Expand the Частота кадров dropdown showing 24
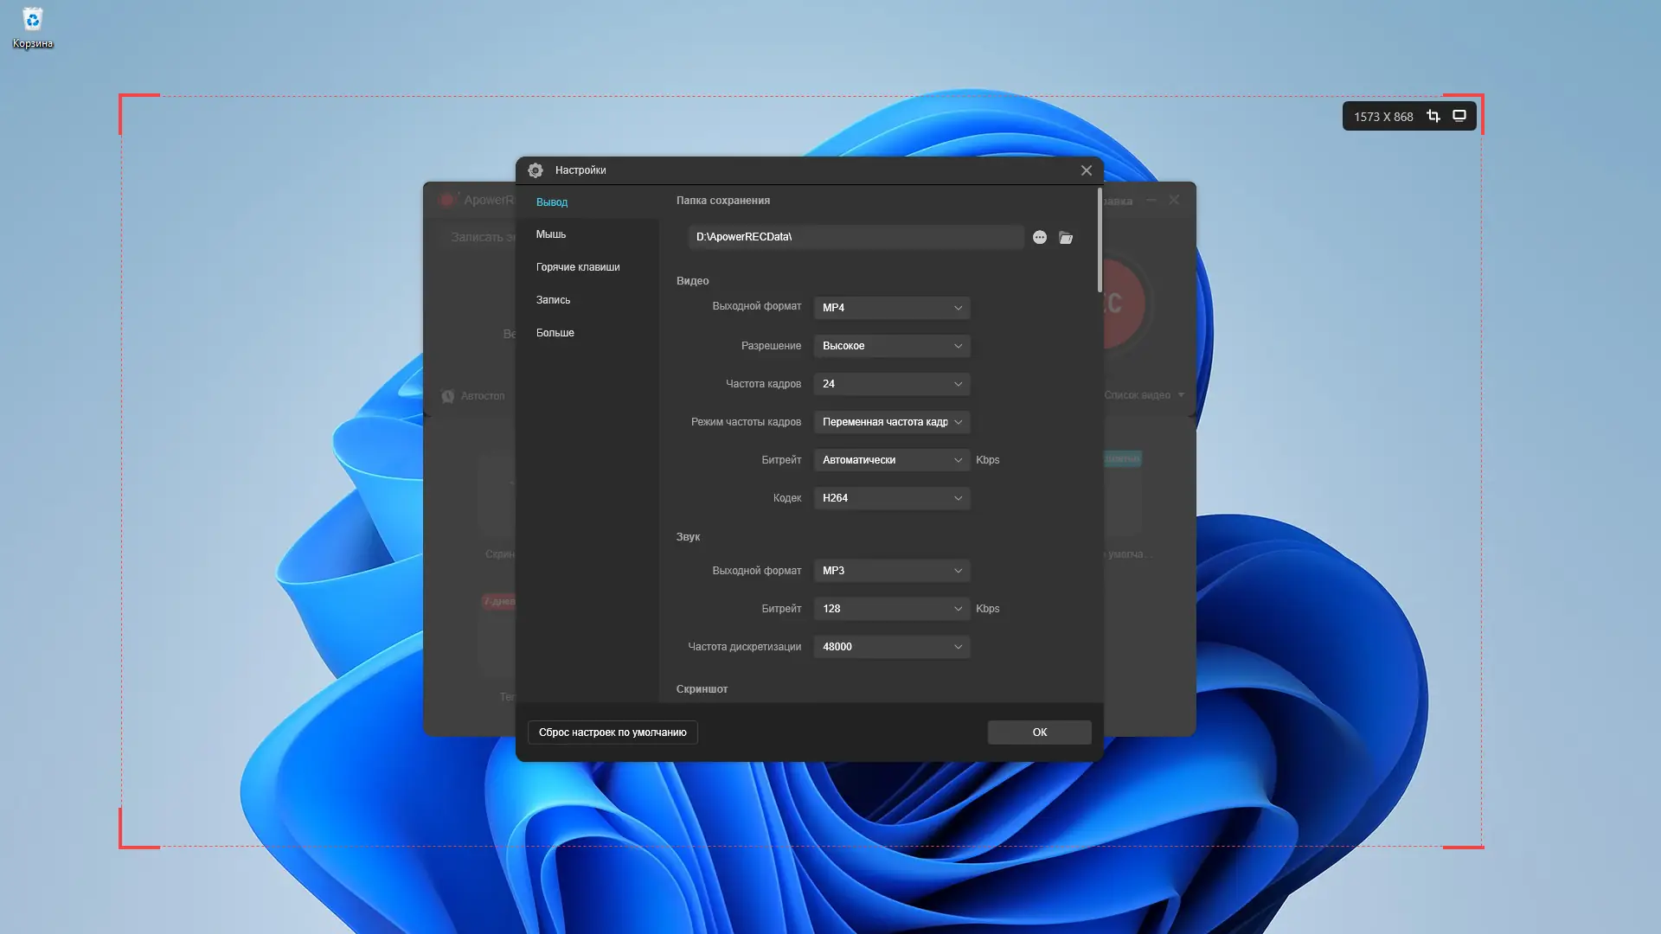The height and width of the screenshot is (934, 1661). 891,384
